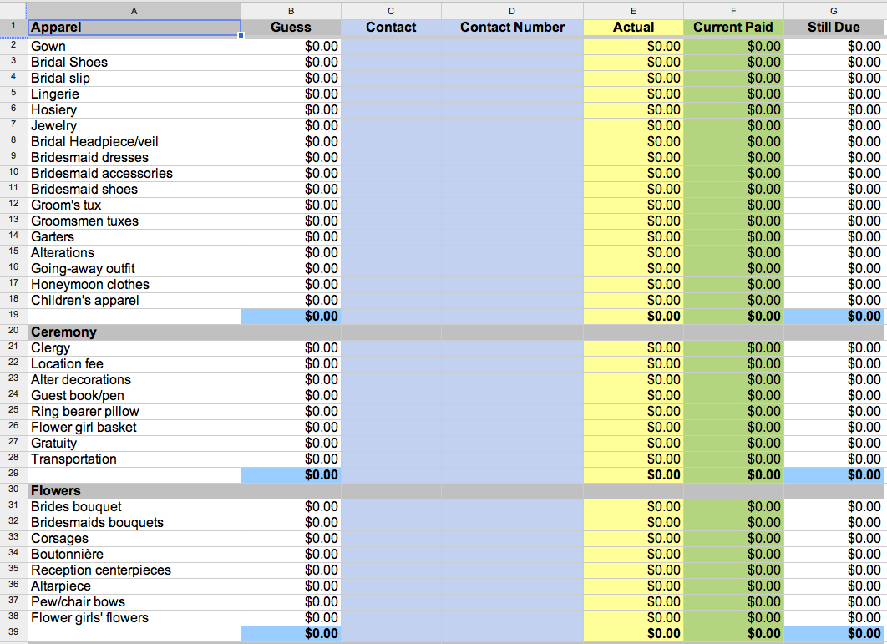Click the Apparel total Guess cell in row 19
Viewport: 887px width, 644px height.
tap(291, 316)
